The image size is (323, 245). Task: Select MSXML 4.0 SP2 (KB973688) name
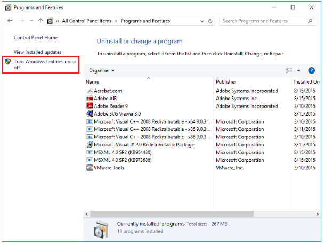coord(123,160)
